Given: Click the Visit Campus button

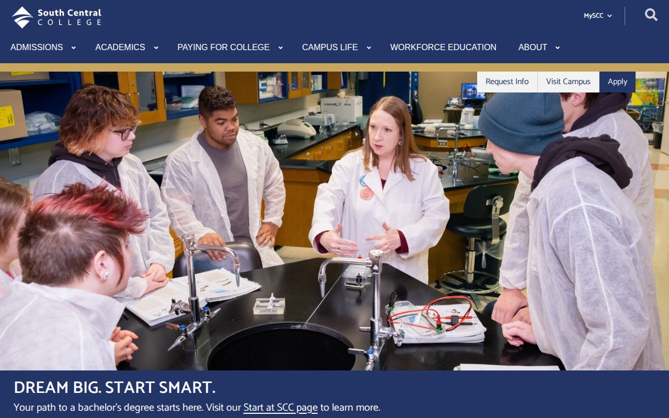Looking at the screenshot, I should [x=568, y=82].
